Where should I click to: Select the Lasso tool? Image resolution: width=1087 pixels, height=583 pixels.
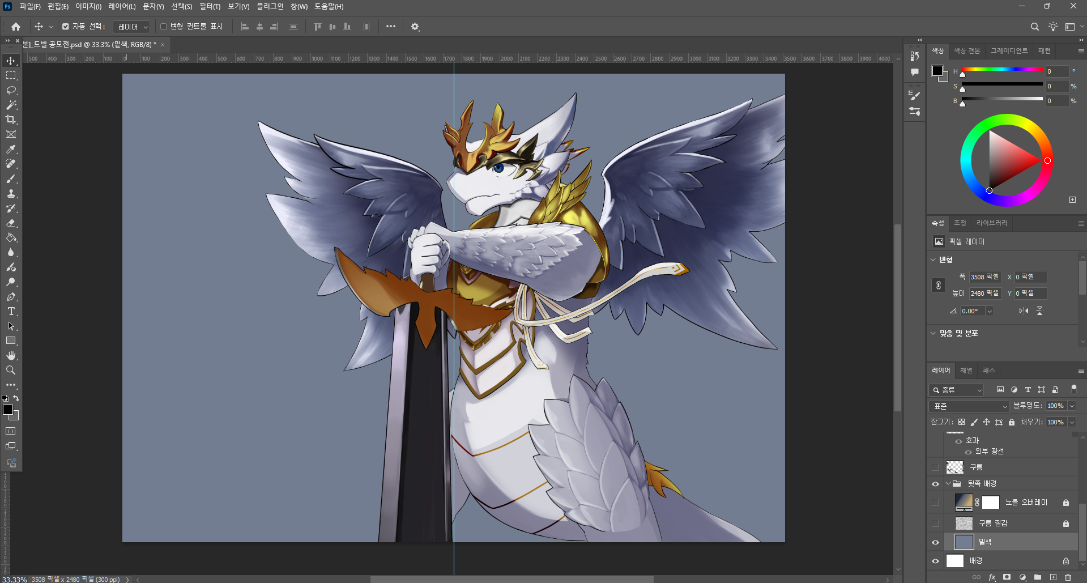point(11,90)
